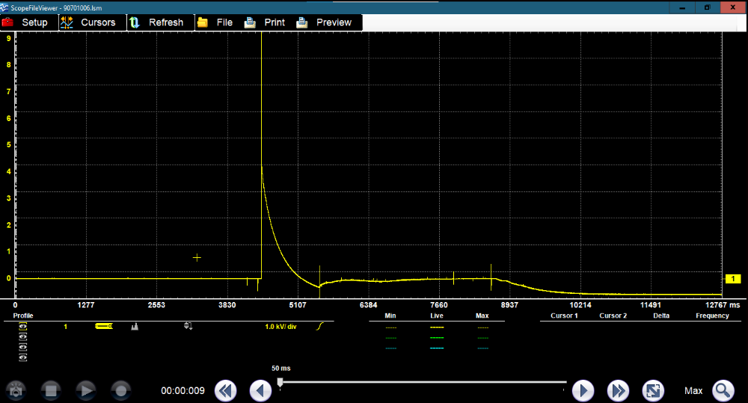This screenshot has height=403, width=748.
Task: Click the magnifying glass zoom icon
Action: 723,390
